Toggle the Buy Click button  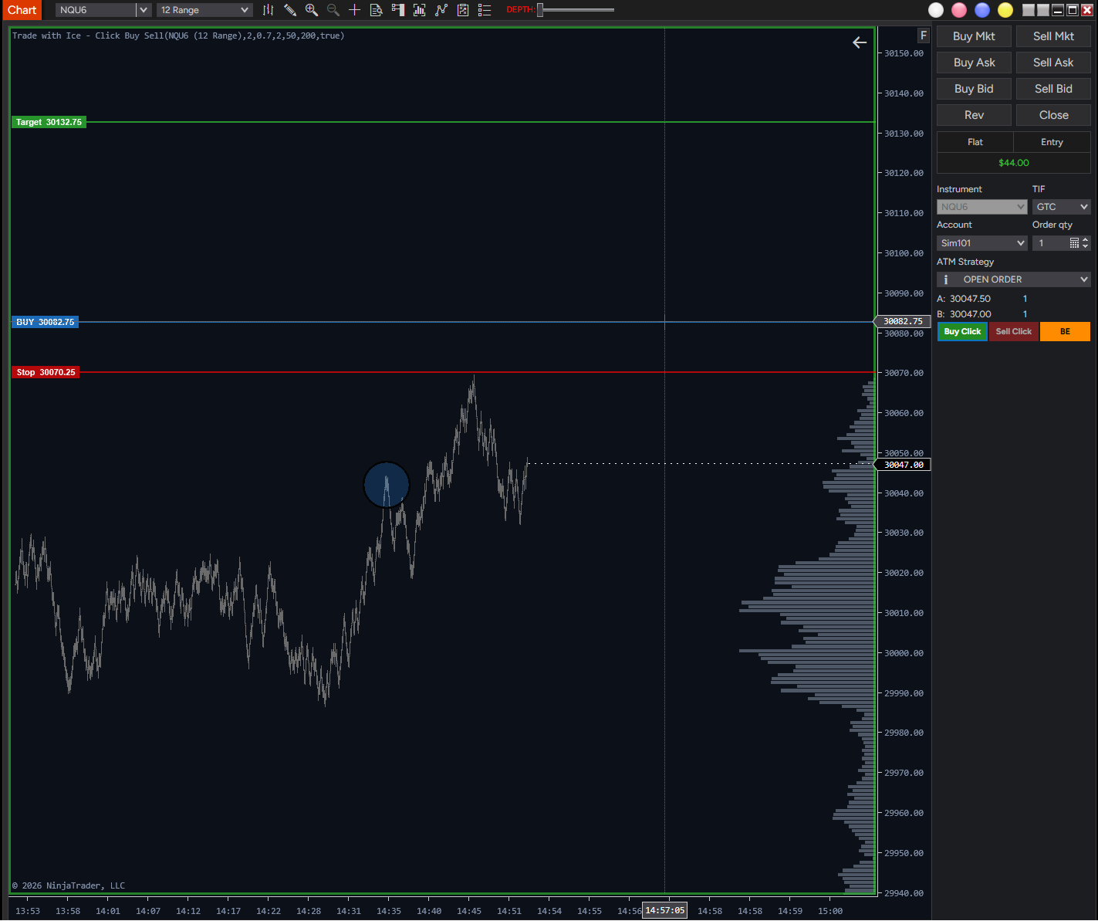pos(962,331)
